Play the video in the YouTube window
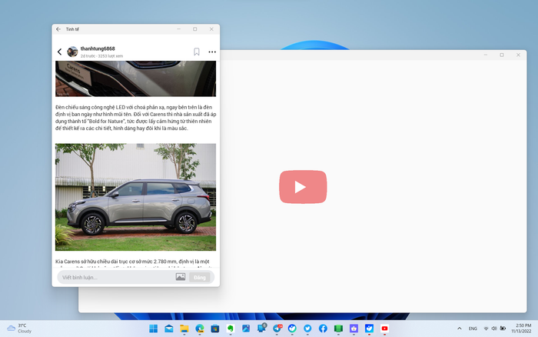 (x=303, y=187)
